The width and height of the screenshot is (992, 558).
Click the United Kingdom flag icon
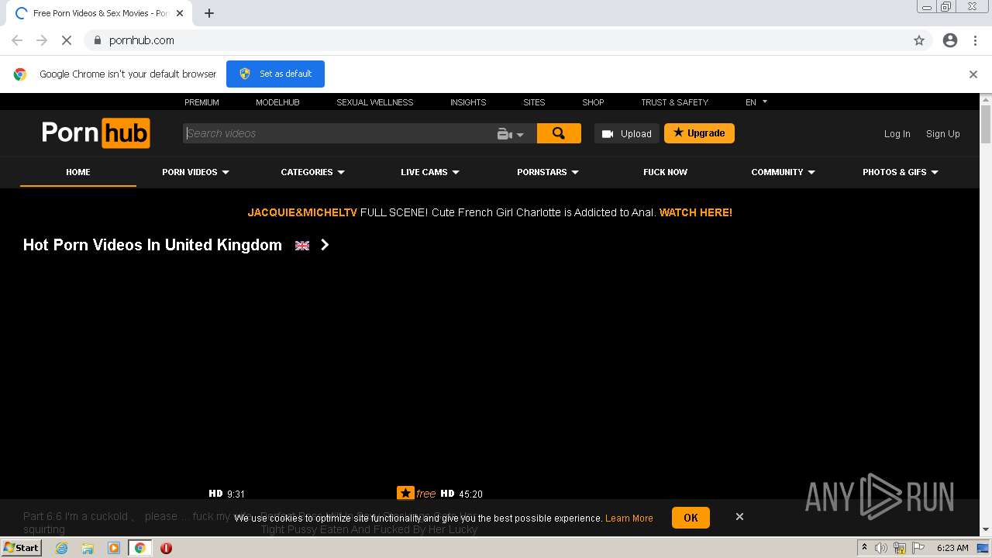[x=302, y=246]
